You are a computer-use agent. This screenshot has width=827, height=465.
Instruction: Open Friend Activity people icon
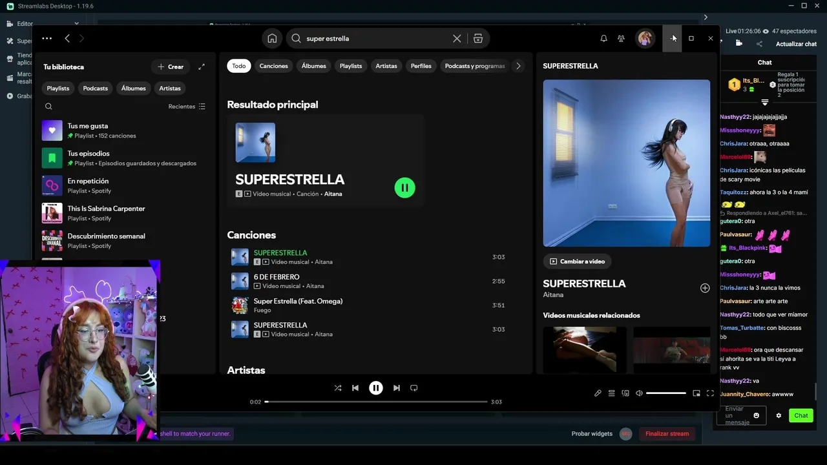pos(621,38)
